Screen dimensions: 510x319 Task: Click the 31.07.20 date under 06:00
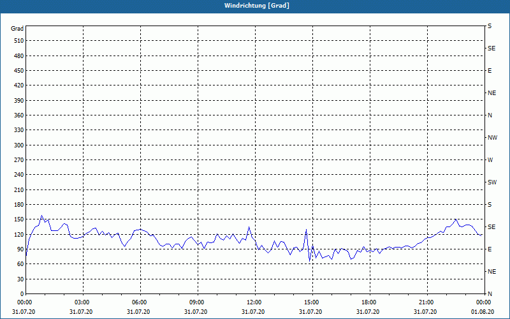pyautogui.click(x=138, y=312)
